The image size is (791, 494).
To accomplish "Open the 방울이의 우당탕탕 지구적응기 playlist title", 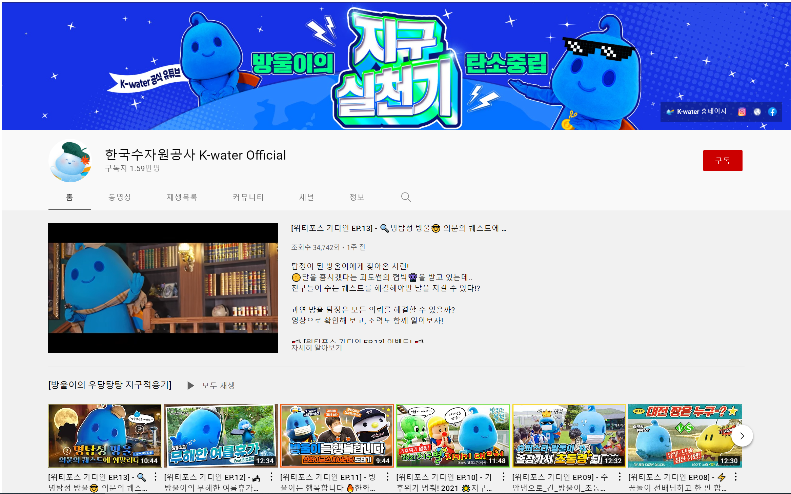I will (x=110, y=385).
